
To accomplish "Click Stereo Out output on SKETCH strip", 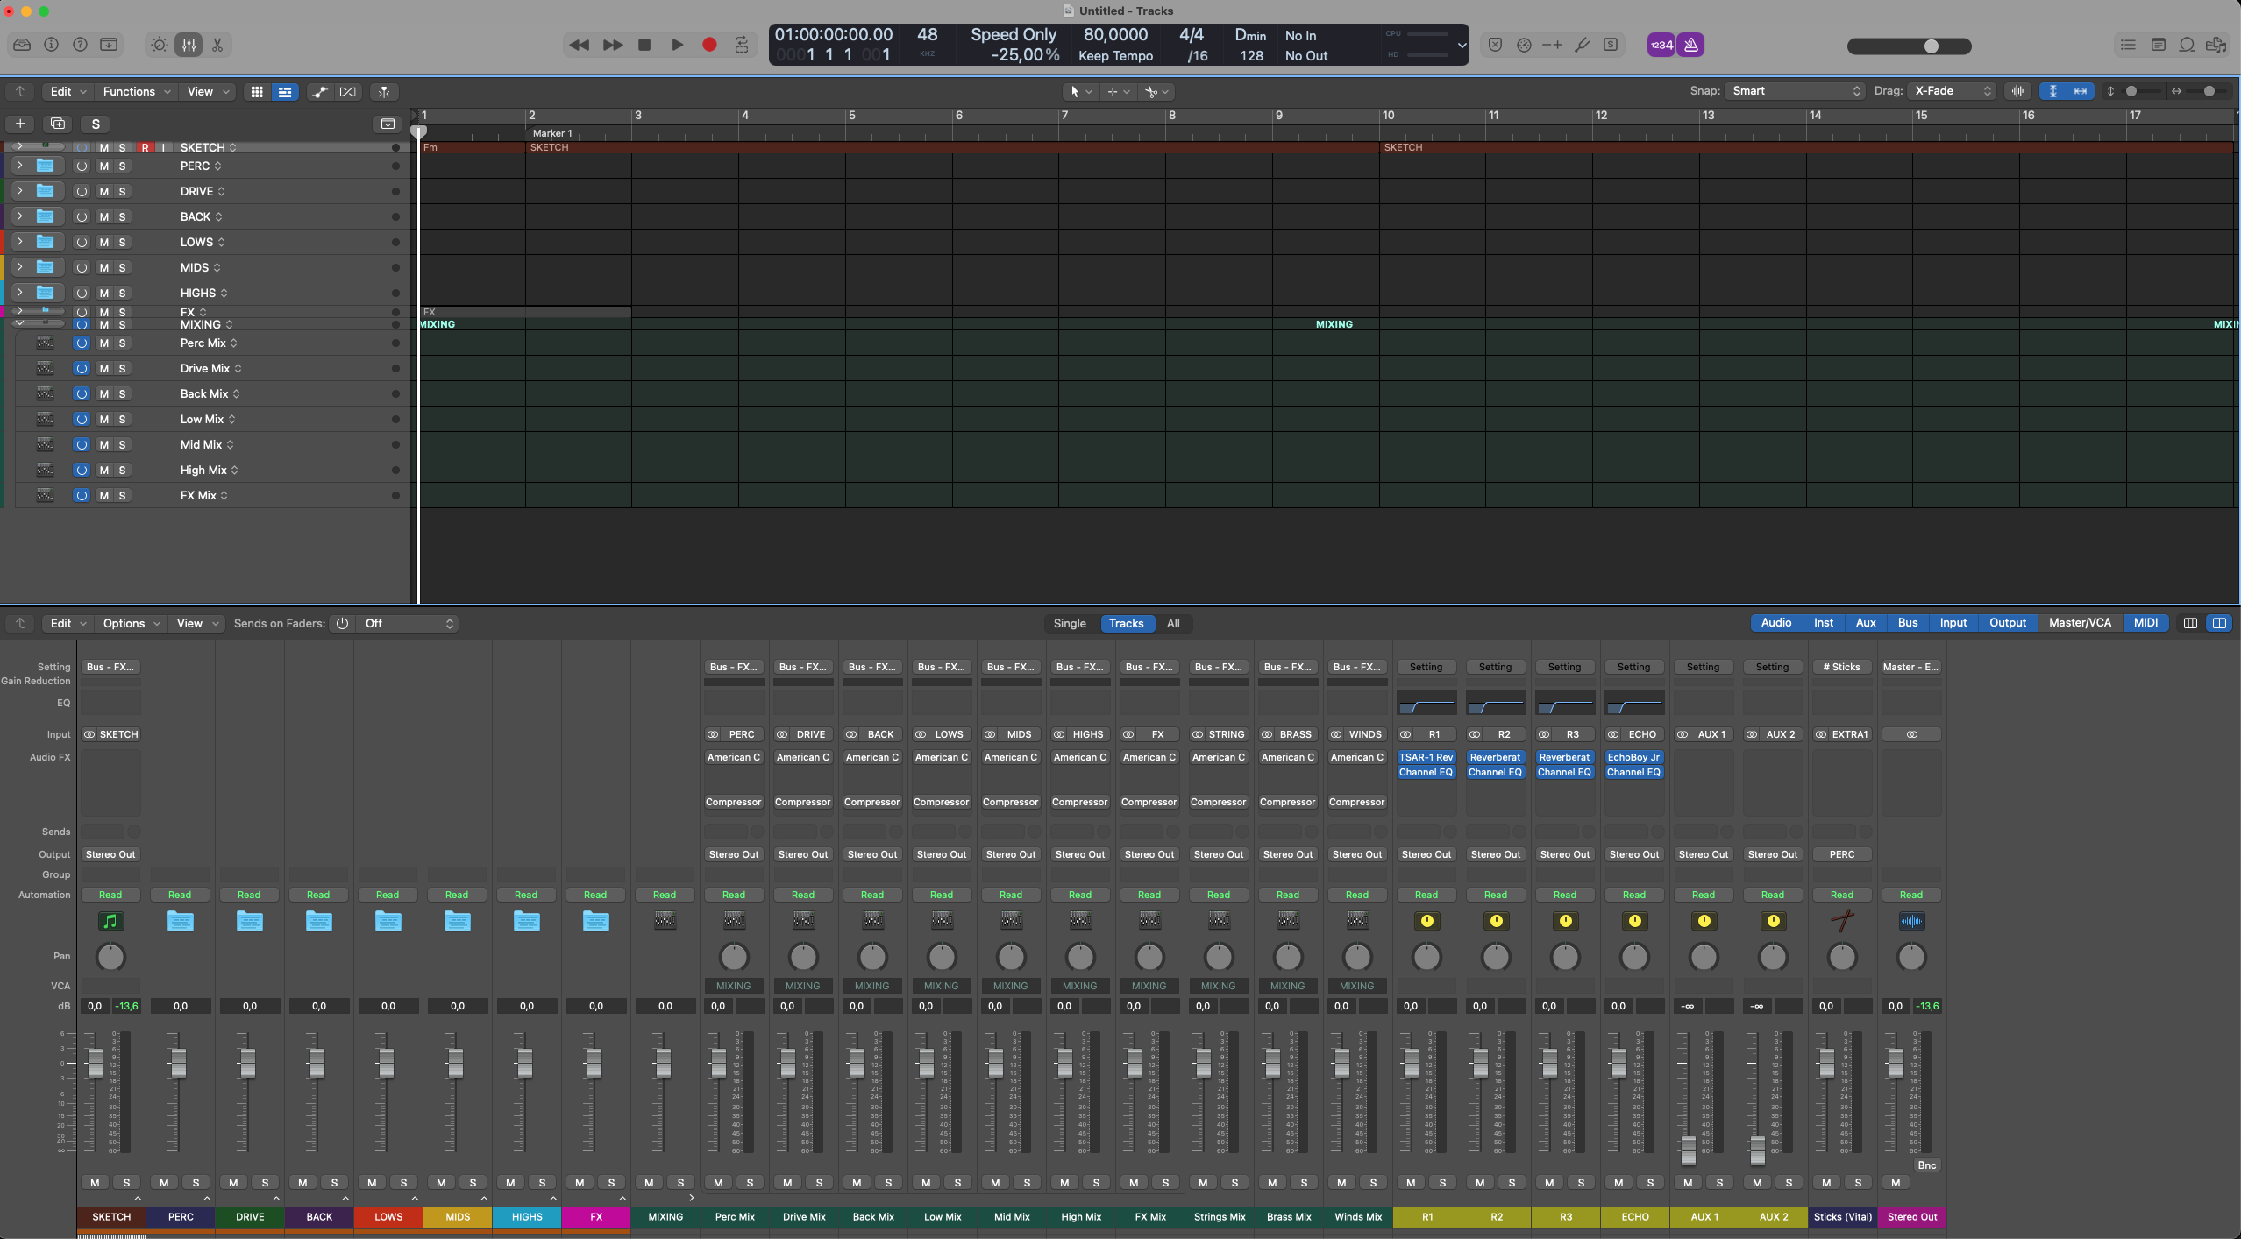I will 110,854.
